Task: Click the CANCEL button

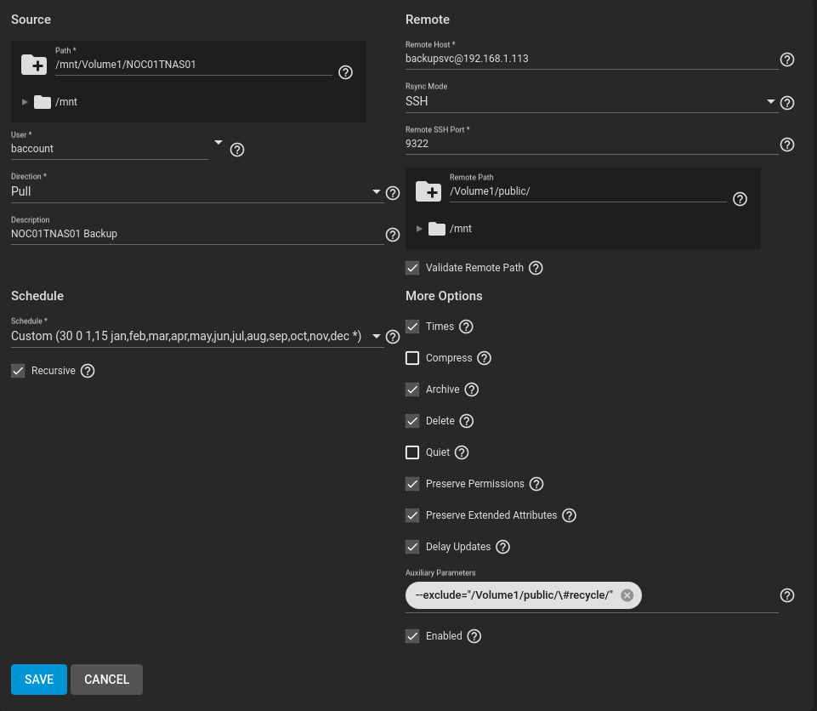Action: point(106,680)
